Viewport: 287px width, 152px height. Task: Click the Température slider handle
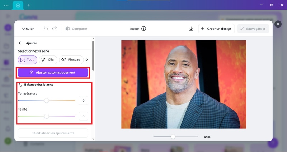pyautogui.click(x=47, y=100)
